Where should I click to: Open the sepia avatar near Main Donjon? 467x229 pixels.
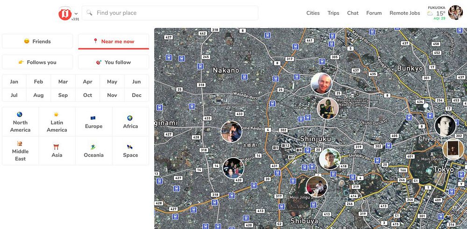(453, 149)
